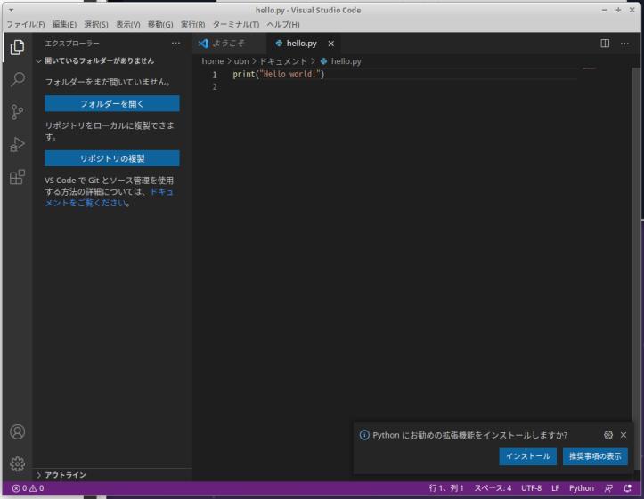Open the Search view icon
The image size is (644, 499).
click(17, 79)
